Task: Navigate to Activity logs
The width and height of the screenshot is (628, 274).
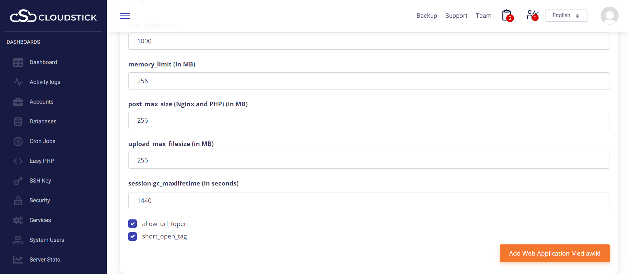Action: (x=45, y=82)
